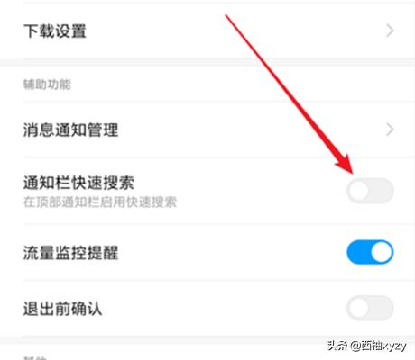This screenshot has width=415, height=360.
Task: Click the red arrow line's upper tail
Action: (227, 17)
